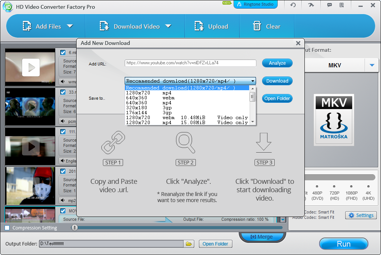This screenshot has height=255, width=381.
Task: Open the Settings gear button
Action: [361, 215]
